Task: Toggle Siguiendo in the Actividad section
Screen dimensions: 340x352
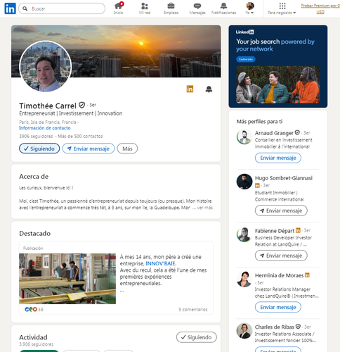Action: pyautogui.click(x=197, y=337)
